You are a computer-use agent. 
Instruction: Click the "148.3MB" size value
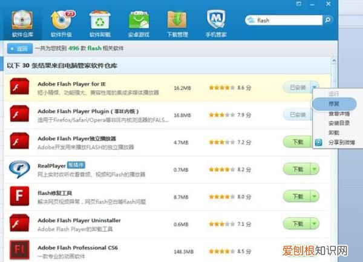pos(183,252)
